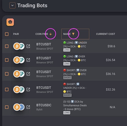Viewport: 127px width, 126px height.
Task: Open external link for $26.54 BTCUSDT bot
Action: click(x=28, y=60)
